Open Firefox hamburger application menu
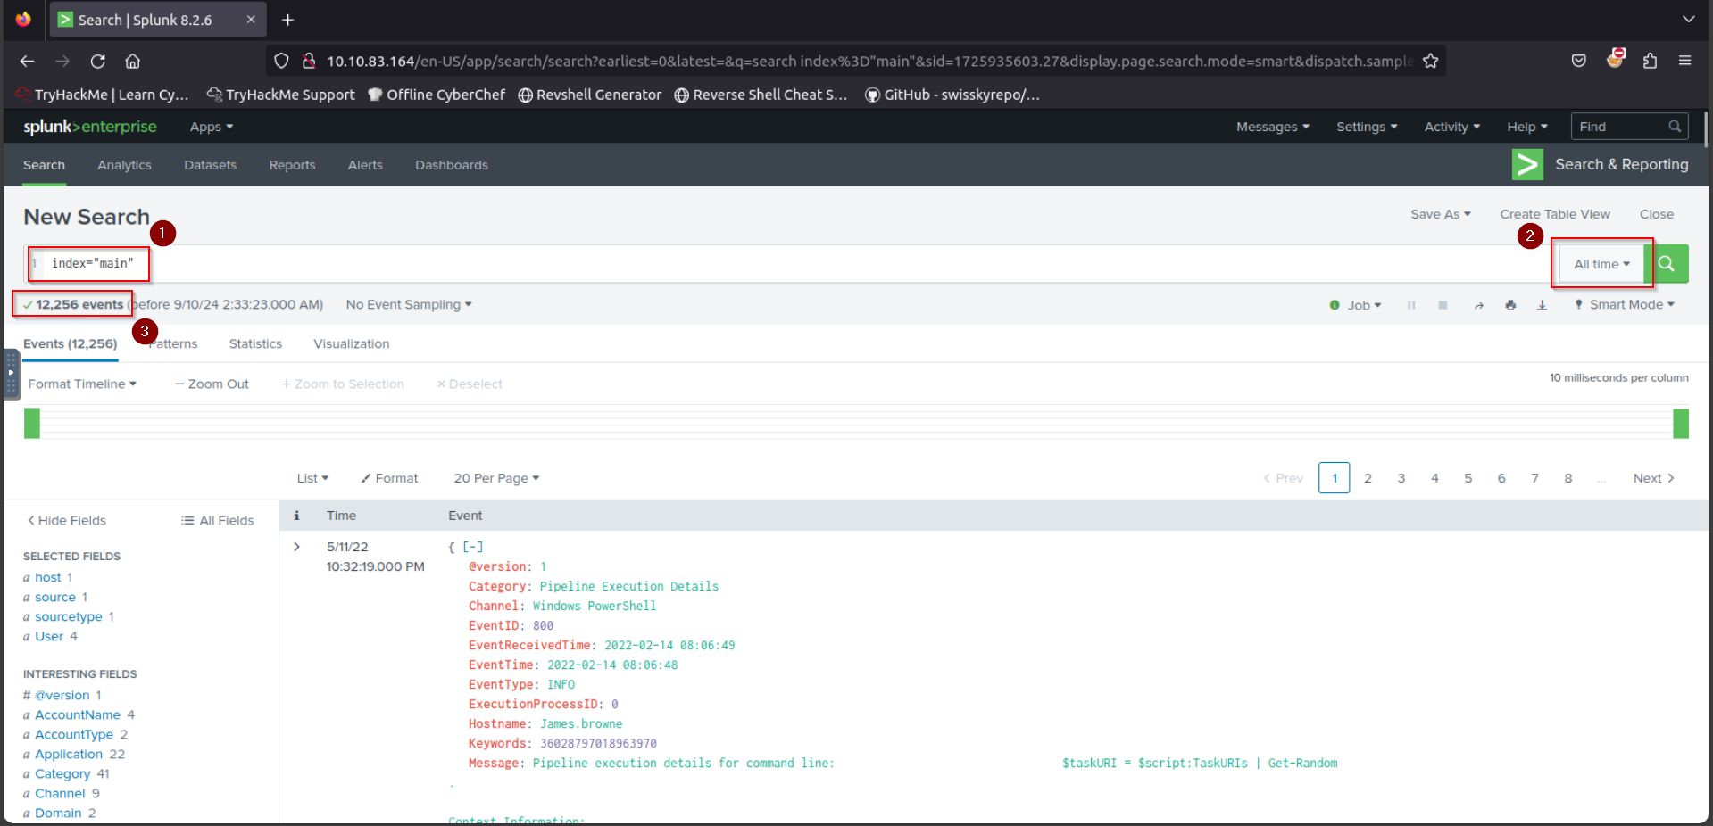The width and height of the screenshot is (1713, 826). (1685, 61)
